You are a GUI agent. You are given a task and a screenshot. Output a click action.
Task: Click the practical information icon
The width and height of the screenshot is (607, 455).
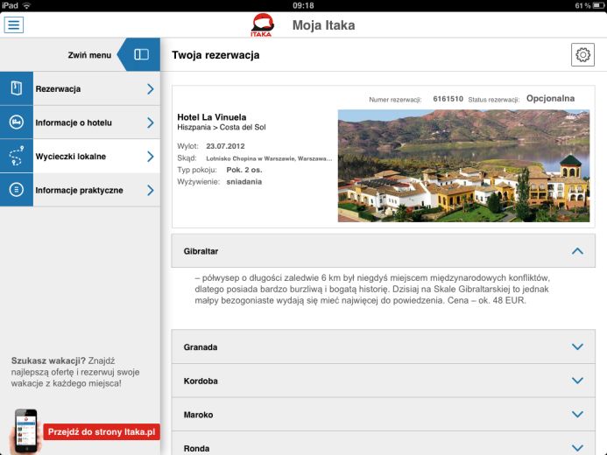click(x=16, y=190)
